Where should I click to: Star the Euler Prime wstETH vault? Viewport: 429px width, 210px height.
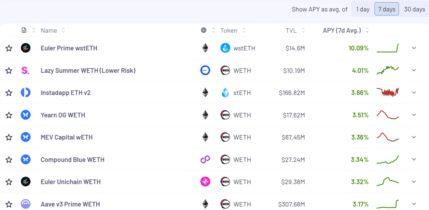(x=9, y=48)
